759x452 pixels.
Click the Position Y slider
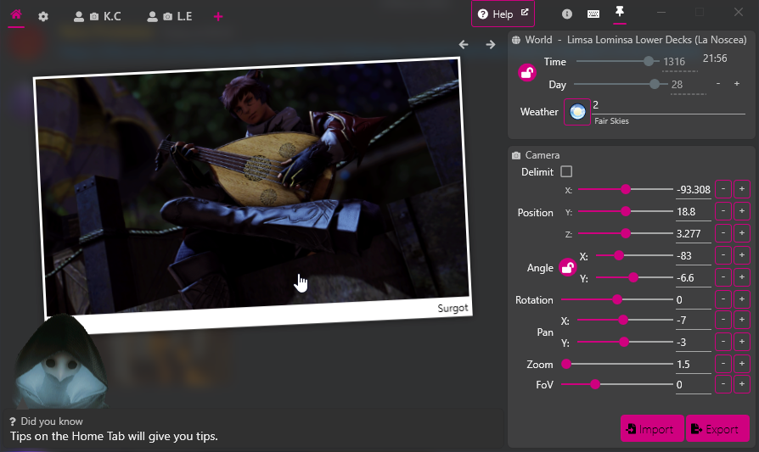(x=626, y=211)
